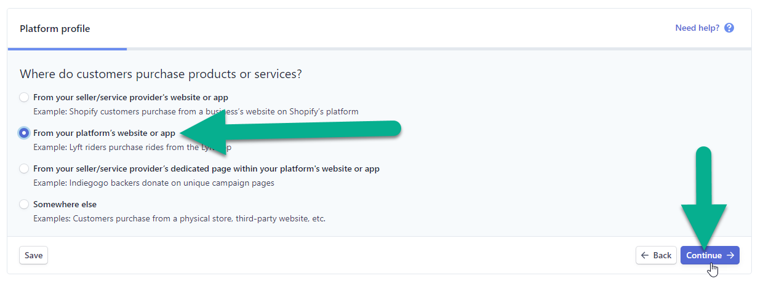
Task: Choose the dedicated page within platform radio button
Action: tap(24, 168)
